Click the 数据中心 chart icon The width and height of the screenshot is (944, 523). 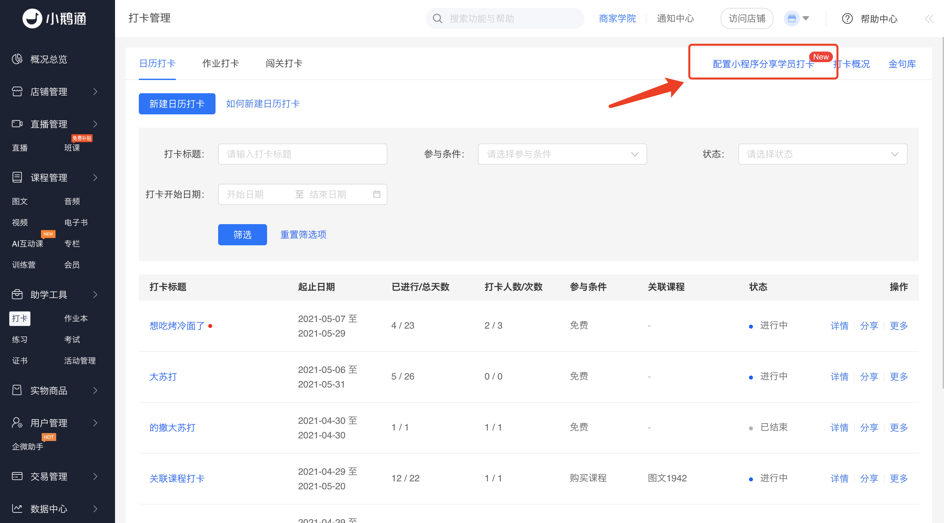(x=17, y=508)
